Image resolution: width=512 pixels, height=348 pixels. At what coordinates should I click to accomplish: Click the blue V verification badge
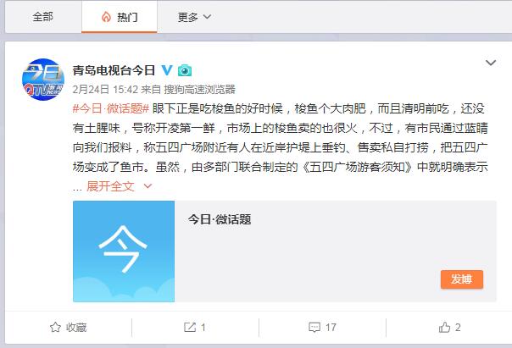[167, 69]
